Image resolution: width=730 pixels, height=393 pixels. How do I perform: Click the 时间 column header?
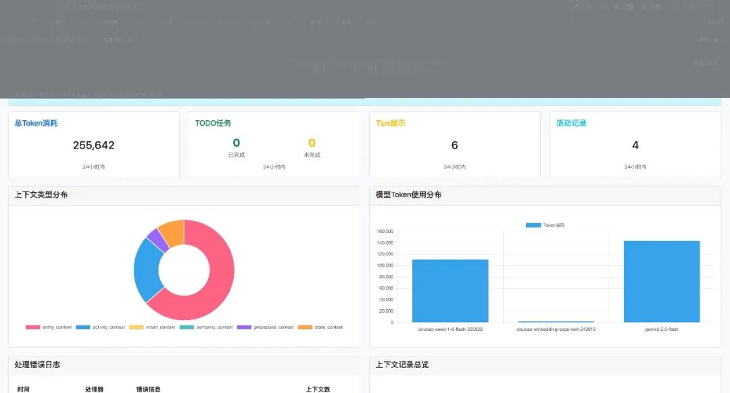pyautogui.click(x=23, y=389)
